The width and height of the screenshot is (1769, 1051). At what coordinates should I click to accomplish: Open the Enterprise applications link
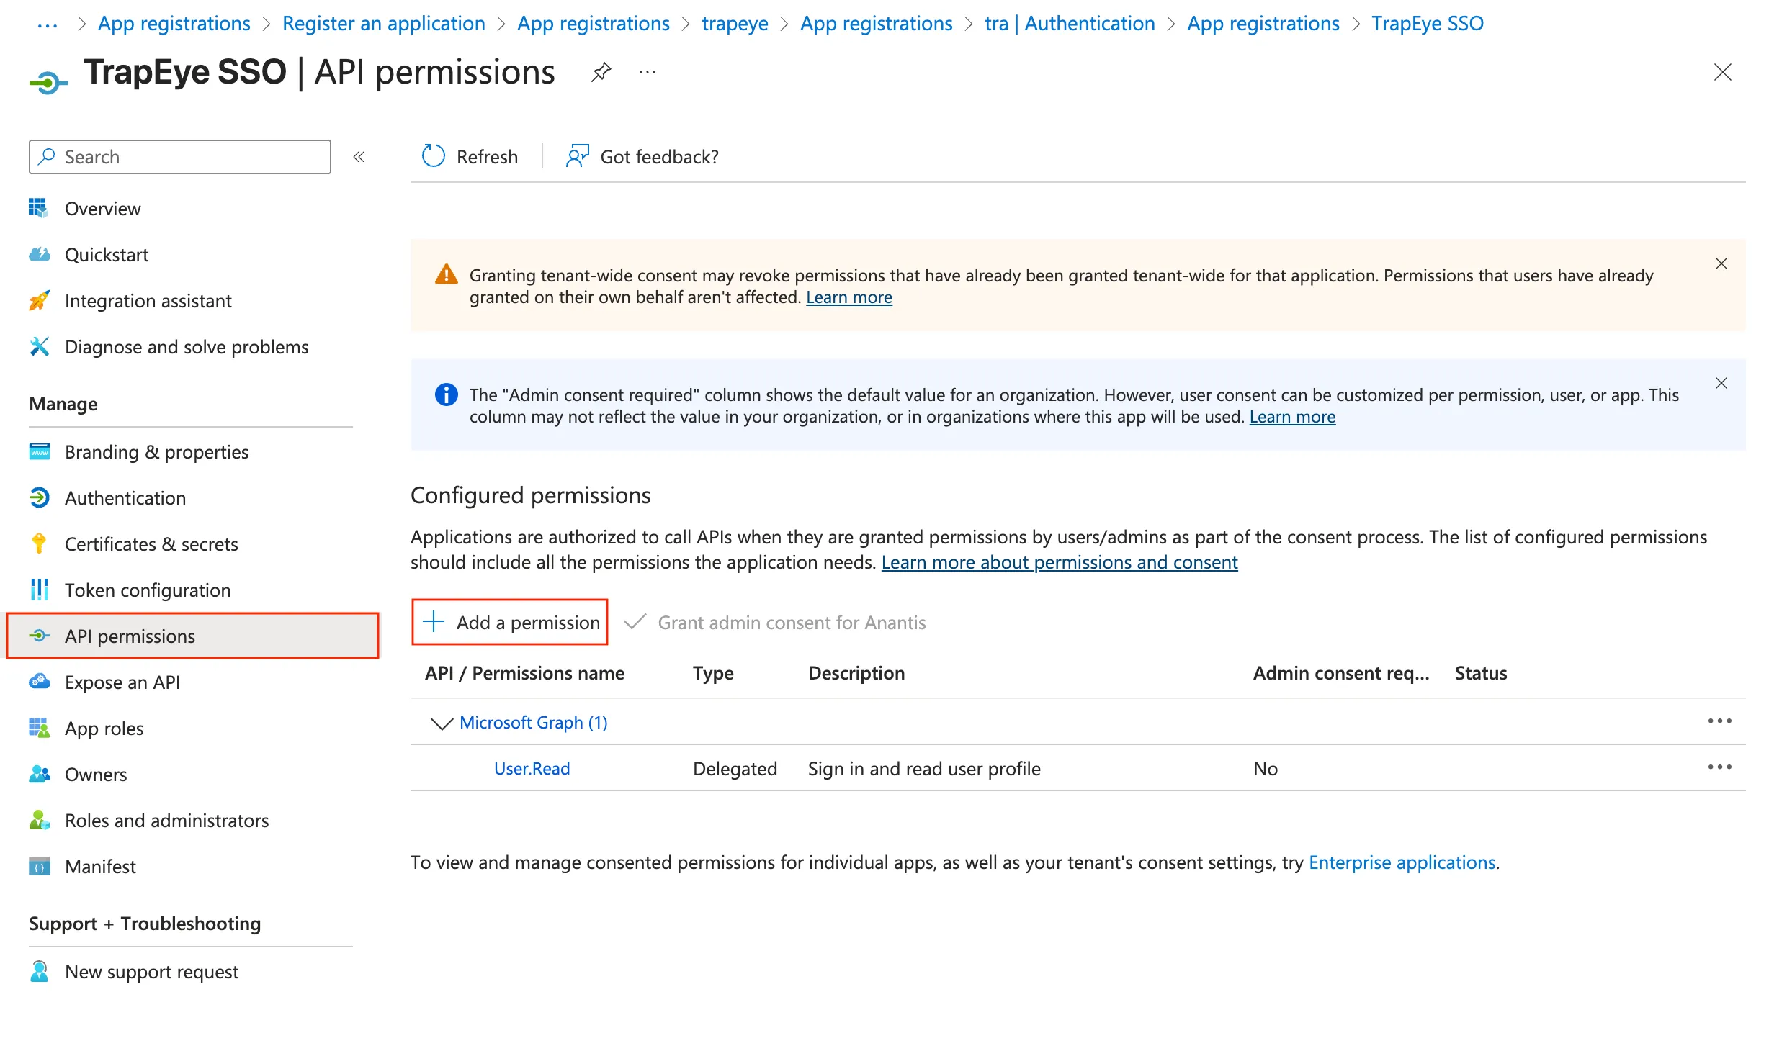[1402, 862]
